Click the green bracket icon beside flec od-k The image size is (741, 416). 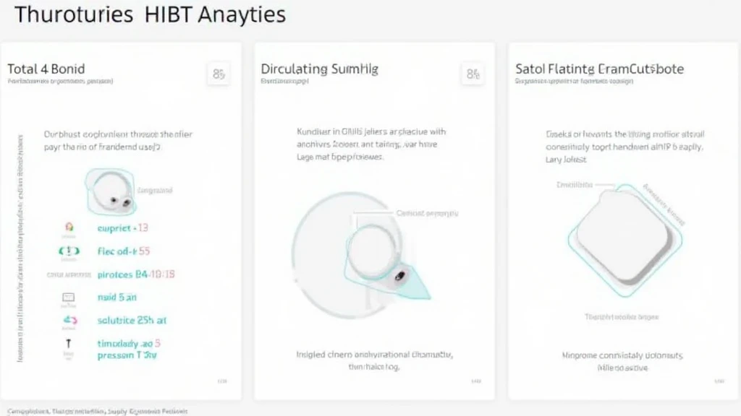pyautogui.click(x=69, y=251)
